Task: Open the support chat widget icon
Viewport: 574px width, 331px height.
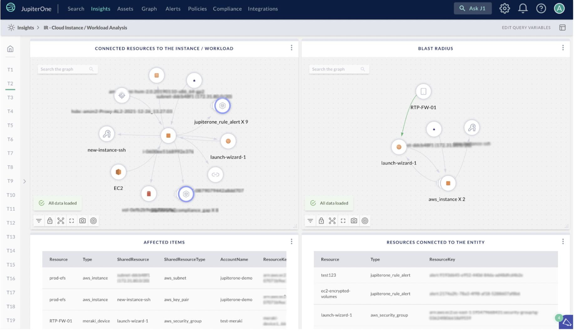Action: pyautogui.click(x=567, y=323)
